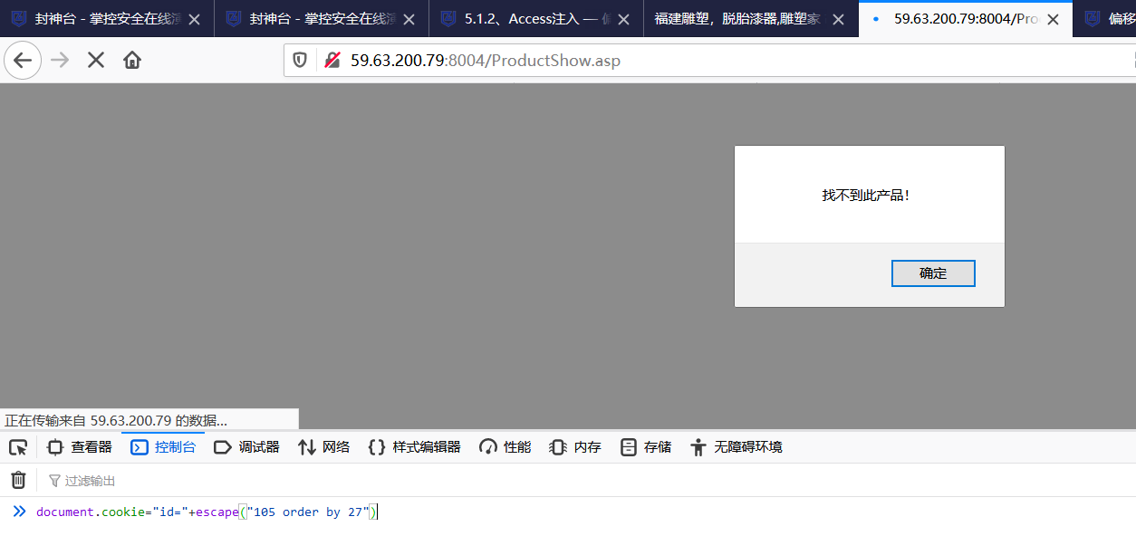Viewport: 1136px width, 555px height.
Task: Close the second 封神台 tab
Action: tap(409, 19)
